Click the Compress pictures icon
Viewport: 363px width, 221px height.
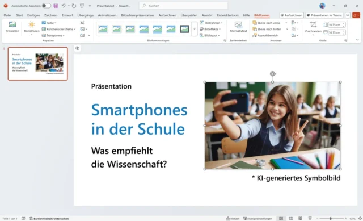click(82, 23)
